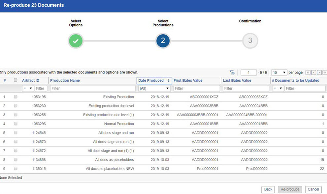Click the step 2 Select Productions circle
The height and width of the screenshot is (194, 327).
coord(163,41)
